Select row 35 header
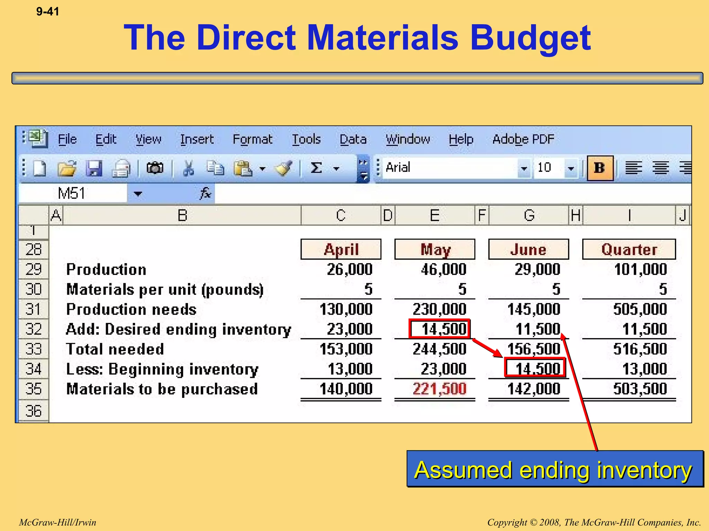The width and height of the screenshot is (709, 531). pyautogui.click(x=34, y=389)
